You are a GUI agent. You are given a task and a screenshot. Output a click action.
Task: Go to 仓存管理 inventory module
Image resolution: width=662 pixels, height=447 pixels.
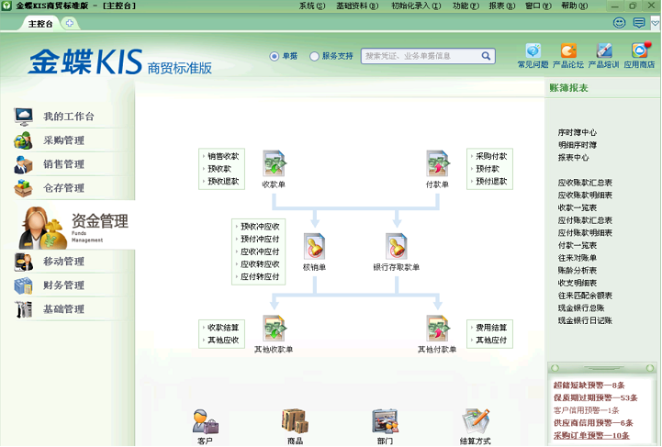(63, 188)
